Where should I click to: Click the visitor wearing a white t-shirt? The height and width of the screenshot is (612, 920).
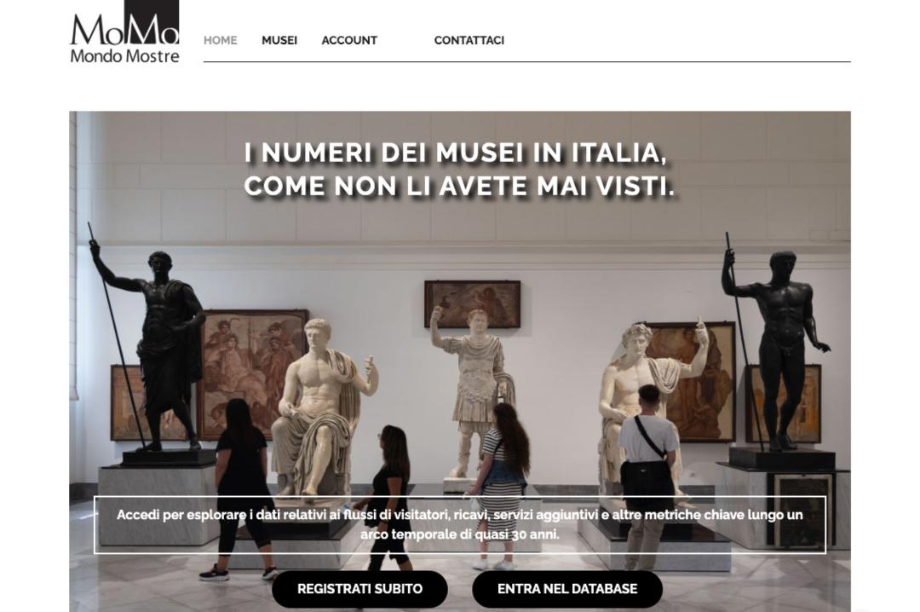tap(646, 476)
